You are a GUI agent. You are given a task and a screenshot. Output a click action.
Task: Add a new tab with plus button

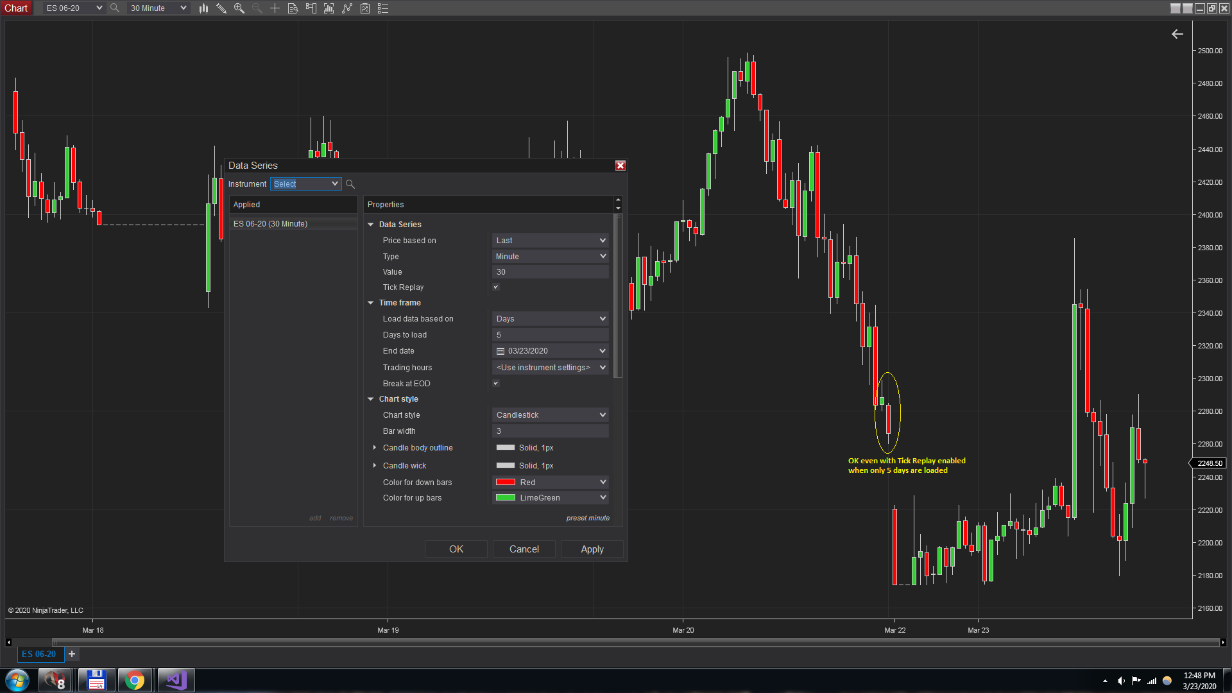point(72,654)
